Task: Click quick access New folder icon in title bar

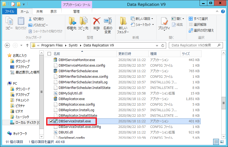Action: click(19, 4)
